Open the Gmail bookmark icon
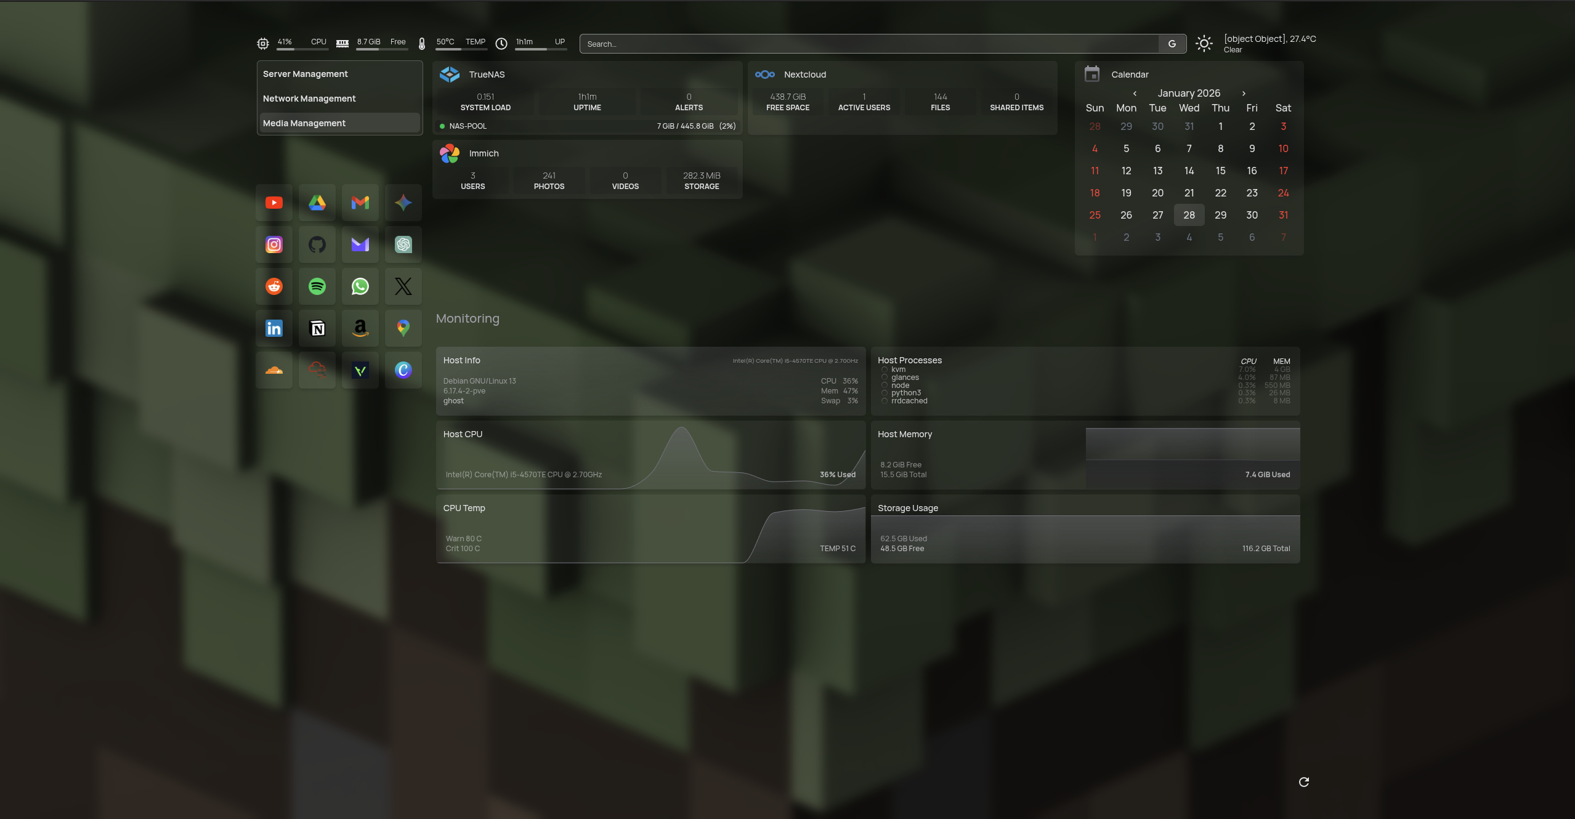Image resolution: width=1575 pixels, height=819 pixels. (360, 203)
